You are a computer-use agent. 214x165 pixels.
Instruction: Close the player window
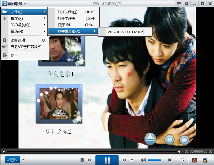coord(210,4)
